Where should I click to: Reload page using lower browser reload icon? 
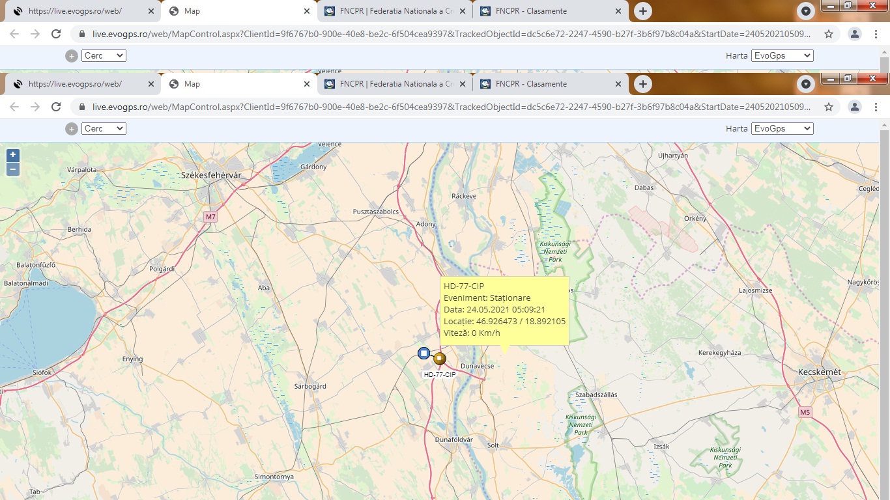coord(56,107)
